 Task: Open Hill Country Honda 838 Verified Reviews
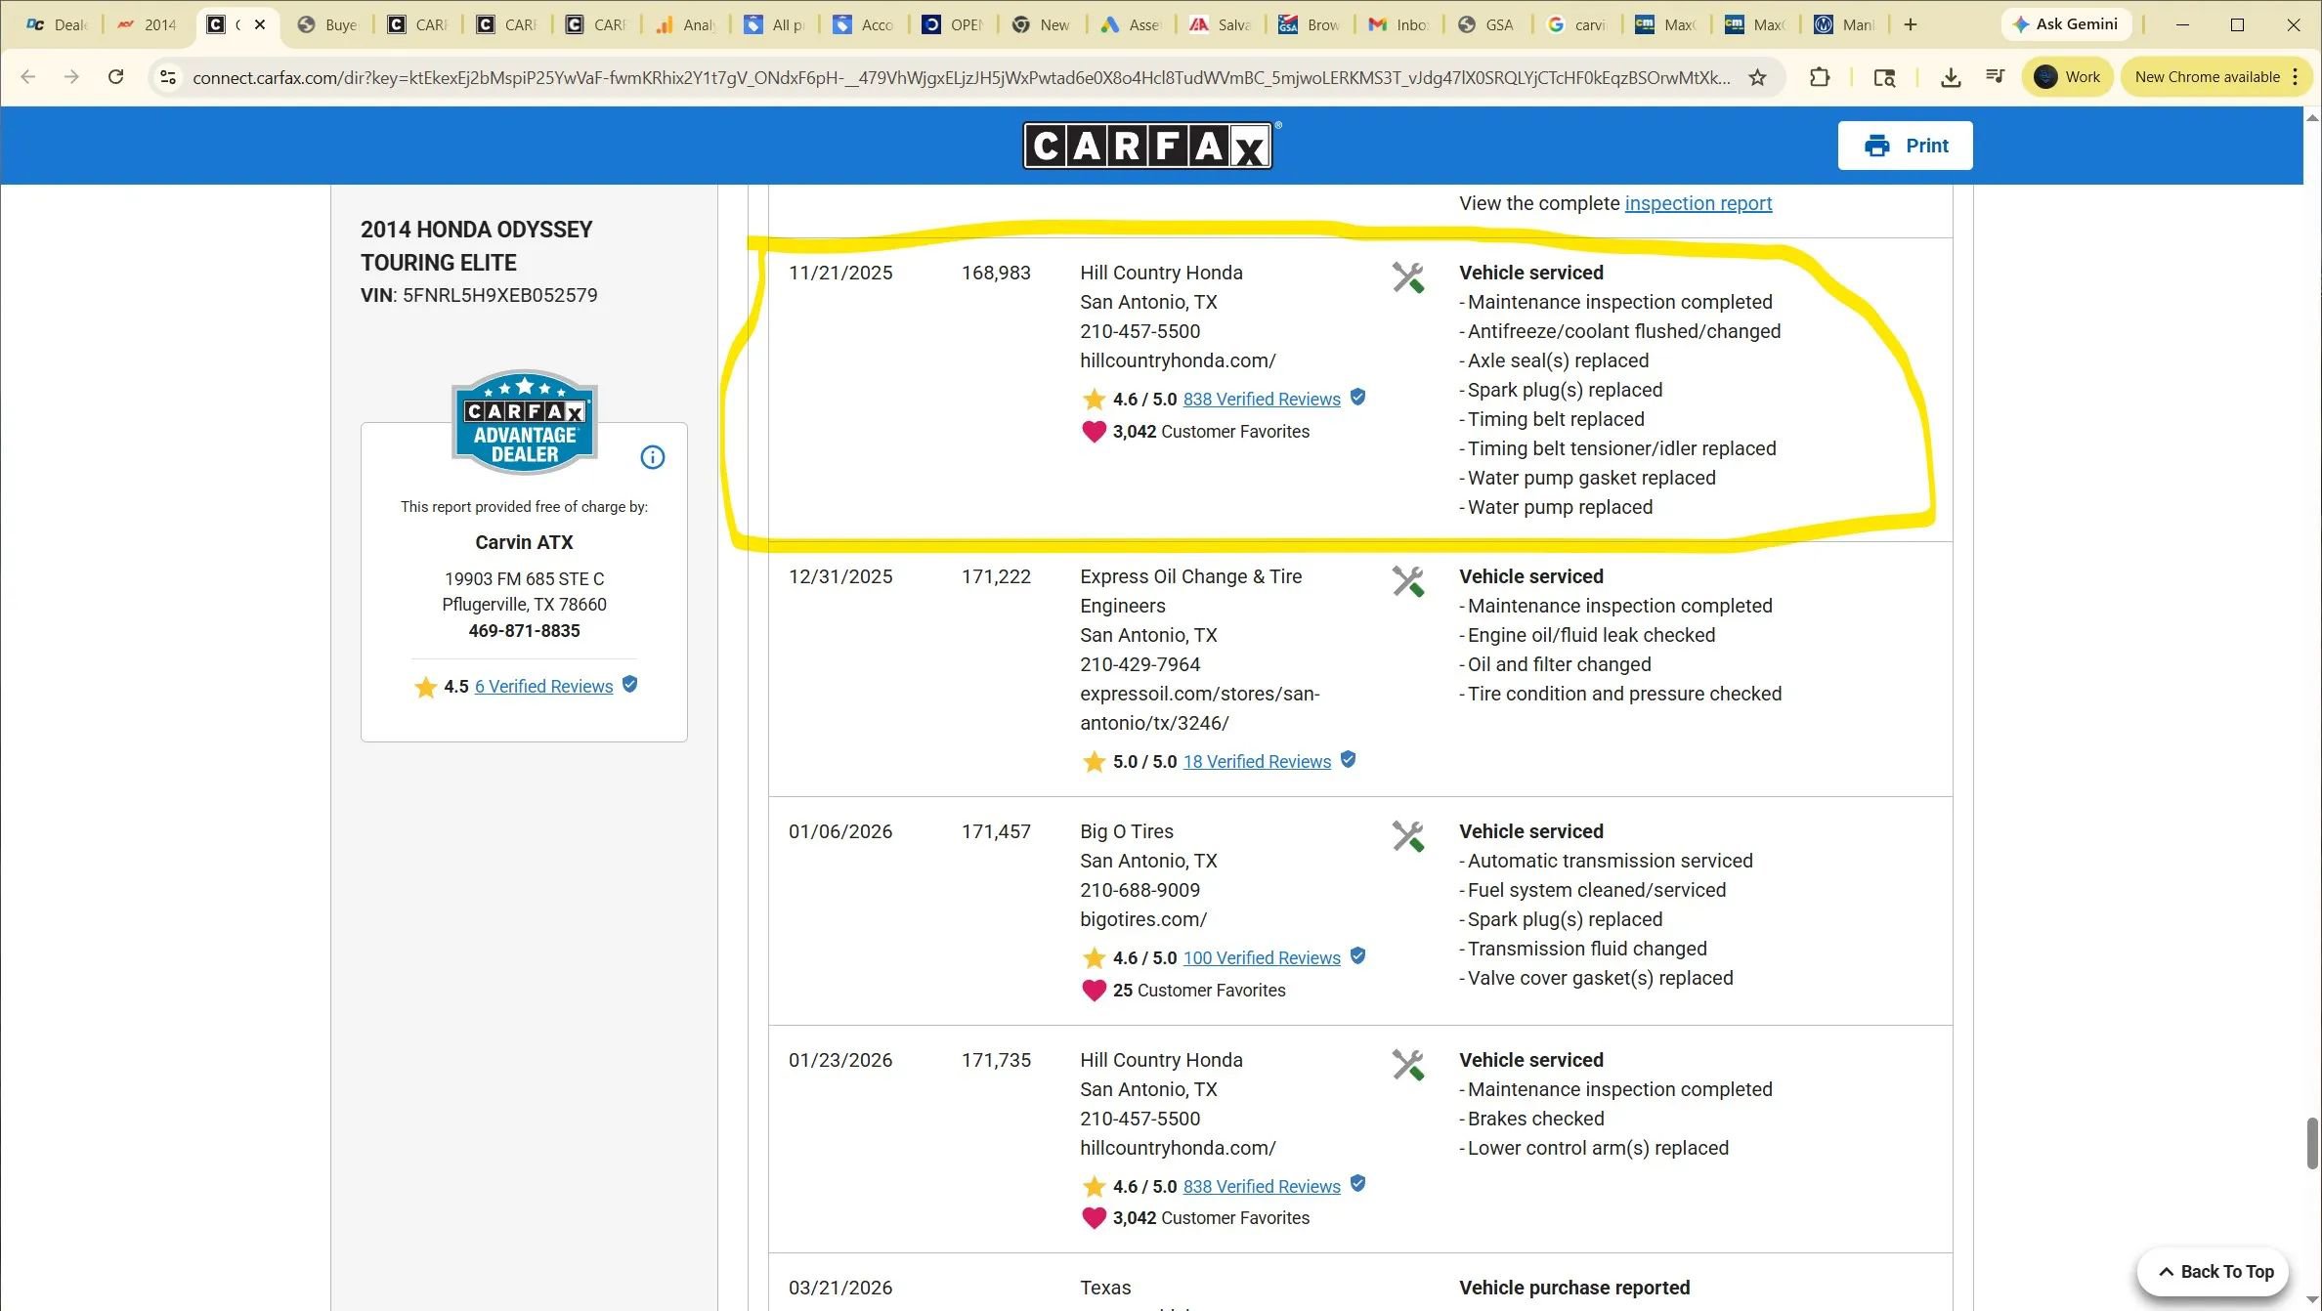point(1261,399)
